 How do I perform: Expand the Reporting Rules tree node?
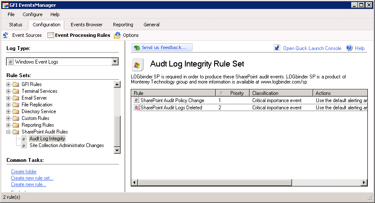(x=8, y=125)
